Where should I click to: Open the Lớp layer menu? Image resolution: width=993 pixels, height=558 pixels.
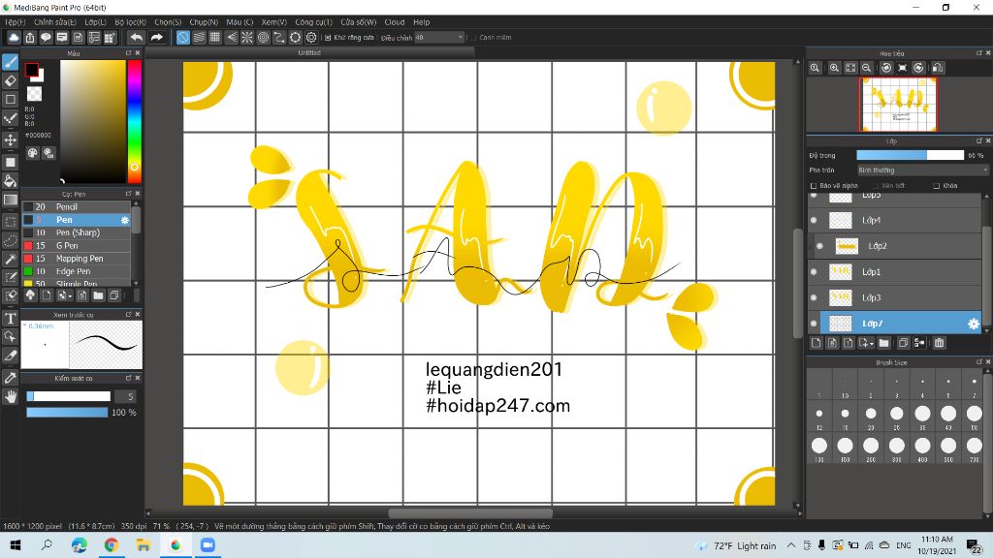(x=96, y=22)
